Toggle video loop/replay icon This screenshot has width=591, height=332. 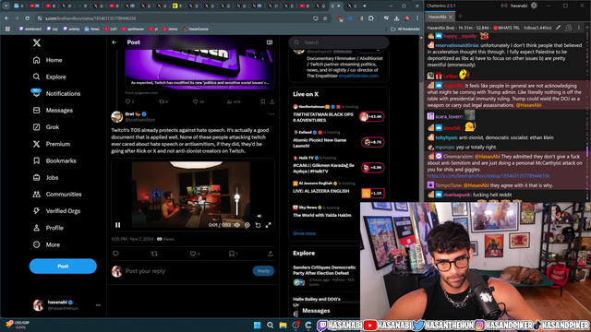coord(258,225)
